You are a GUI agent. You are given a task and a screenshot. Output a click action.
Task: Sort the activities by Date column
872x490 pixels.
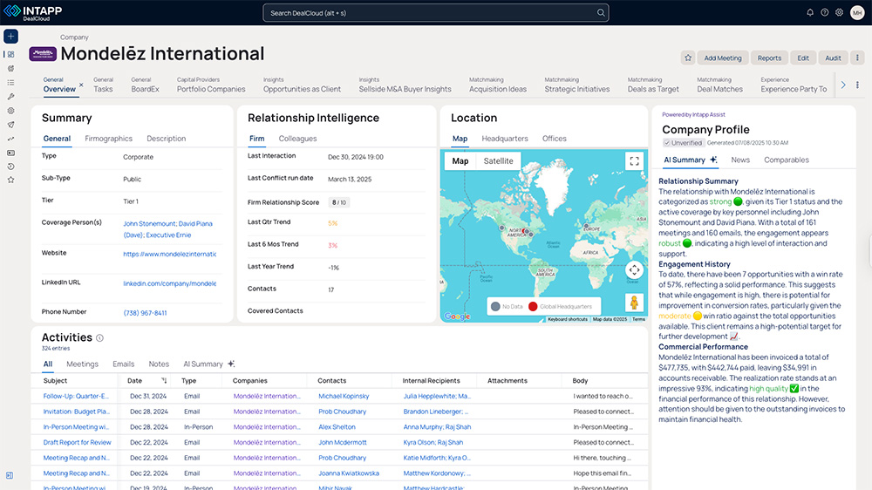coord(163,381)
